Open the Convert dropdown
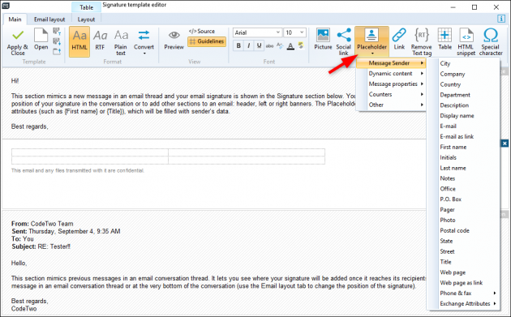This screenshot has width=511, height=317. tap(144, 42)
